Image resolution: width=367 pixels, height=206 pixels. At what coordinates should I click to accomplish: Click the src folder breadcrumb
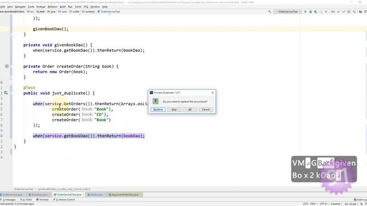[x=30, y=11]
